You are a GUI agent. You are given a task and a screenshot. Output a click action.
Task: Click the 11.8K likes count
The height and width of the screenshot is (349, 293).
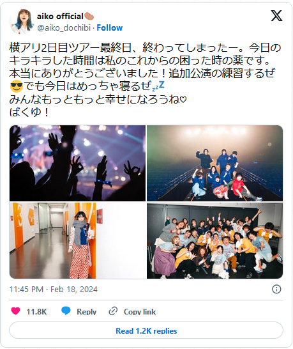point(36,312)
